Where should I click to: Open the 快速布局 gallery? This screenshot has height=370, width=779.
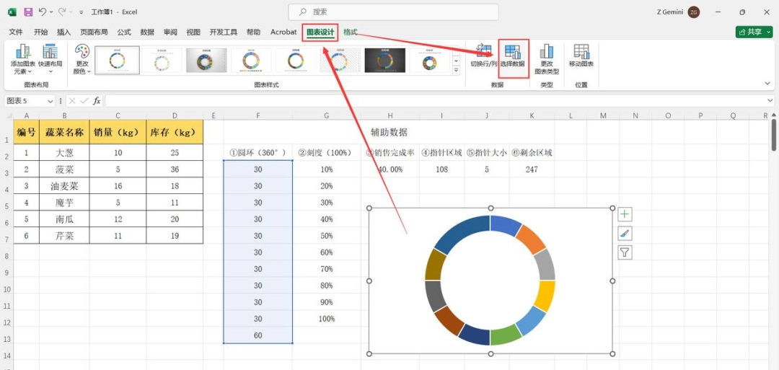coord(50,59)
